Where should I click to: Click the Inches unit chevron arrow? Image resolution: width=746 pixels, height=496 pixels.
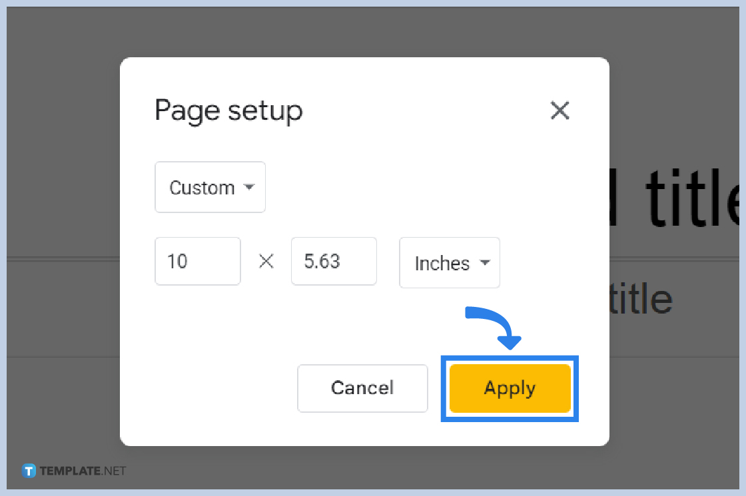click(484, 263)
